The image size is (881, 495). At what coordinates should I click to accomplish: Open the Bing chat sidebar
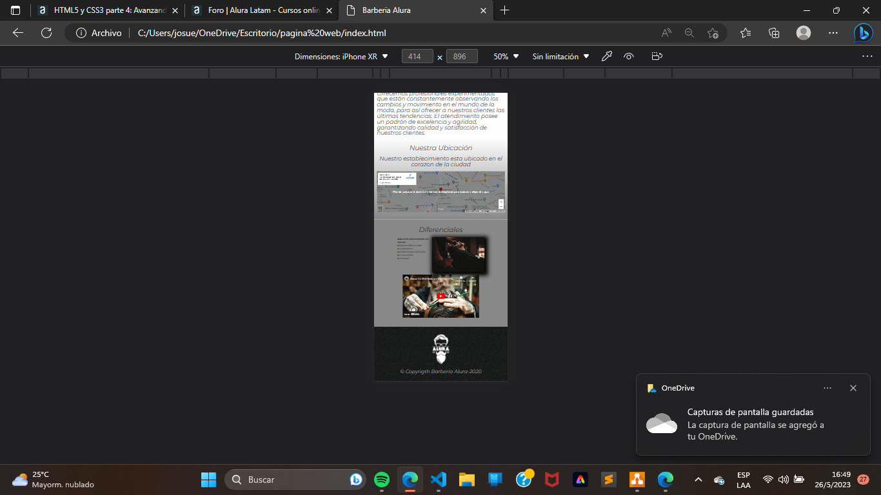tap(864, 33)
